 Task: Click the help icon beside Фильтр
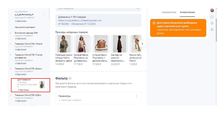click(70, 78)
